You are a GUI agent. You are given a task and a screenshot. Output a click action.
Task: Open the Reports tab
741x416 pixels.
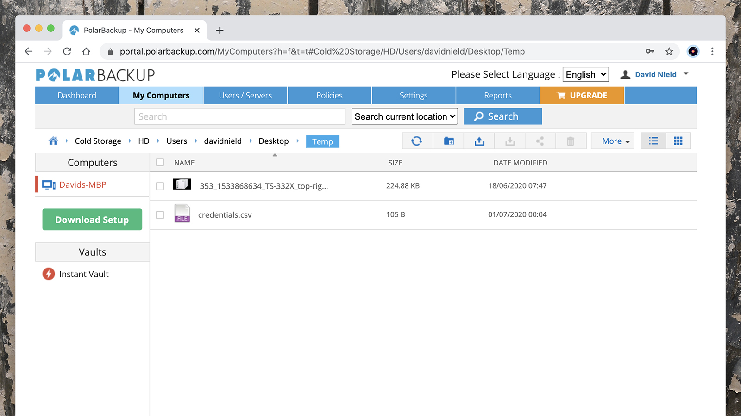pos(498,95)
